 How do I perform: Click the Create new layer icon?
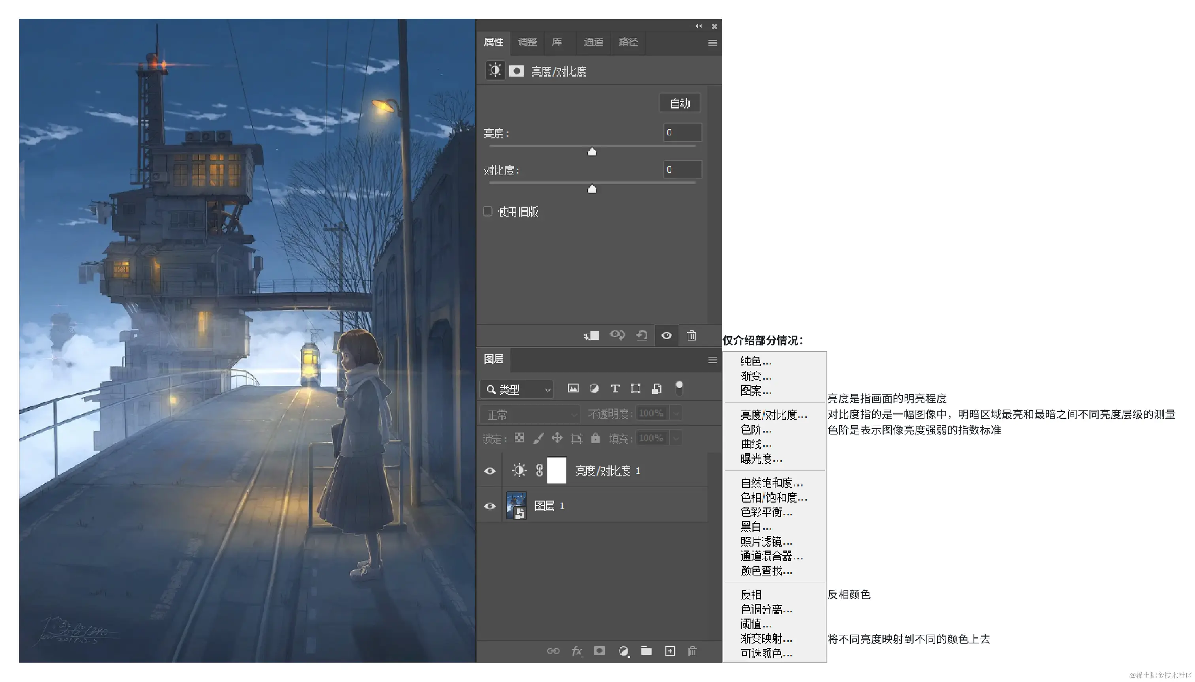click(x=670, y=651)
